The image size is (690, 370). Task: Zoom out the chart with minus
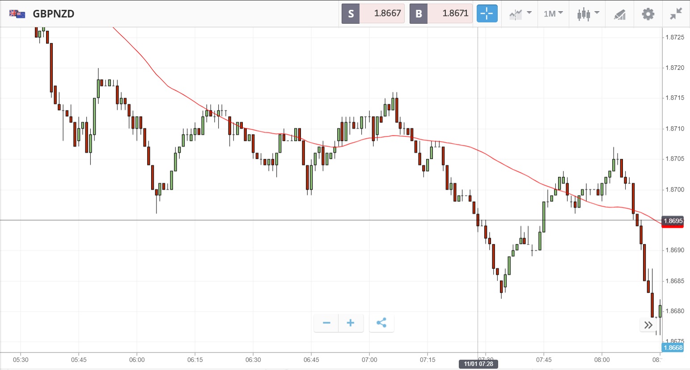coord(326,323)
